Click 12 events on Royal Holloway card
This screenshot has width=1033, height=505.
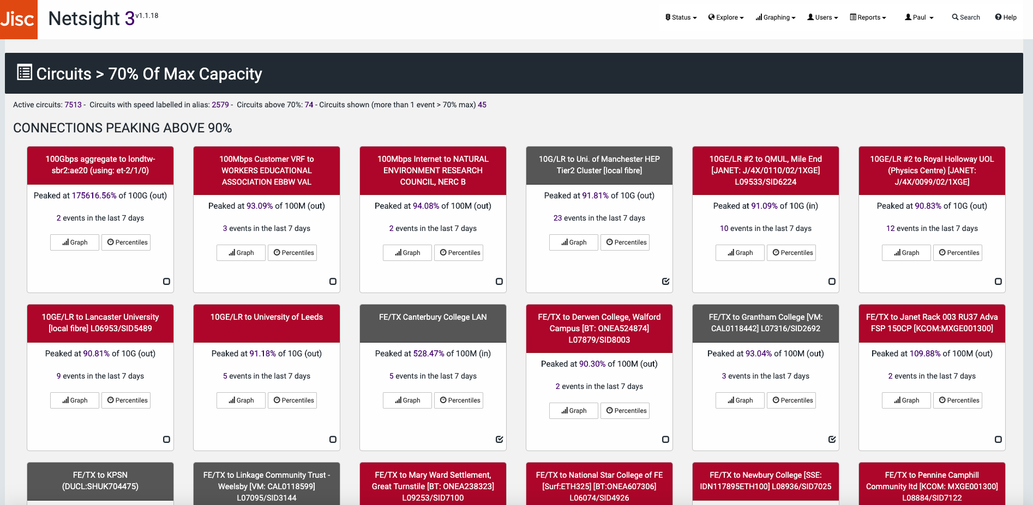click(890, 228)
